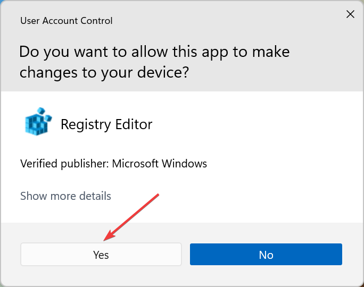Image resolution: width=364 pixels, height=287 pixels.
Task: Click the Verified publisher line
Action: (113, 164)
